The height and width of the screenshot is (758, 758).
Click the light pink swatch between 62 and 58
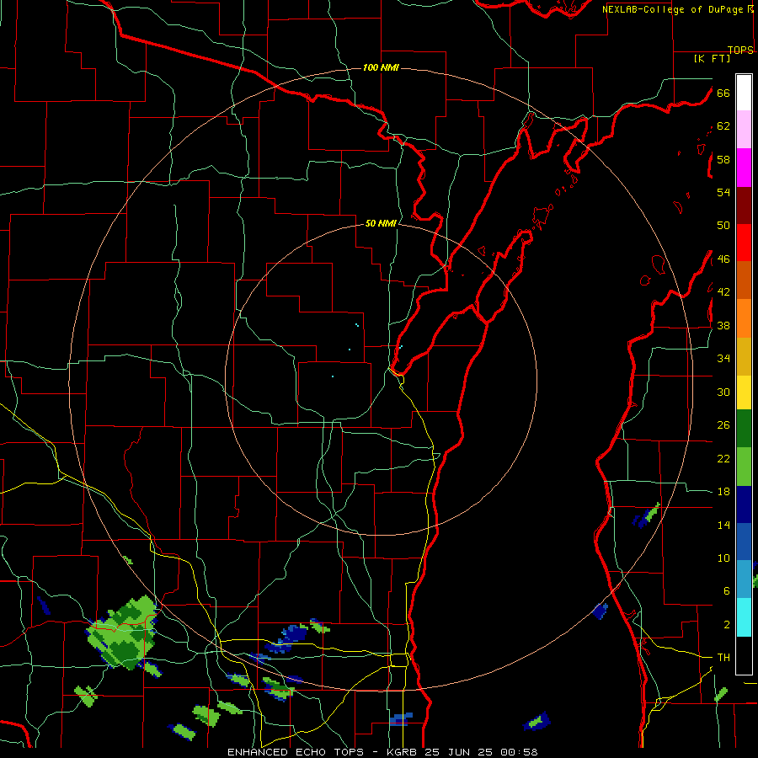744,130
